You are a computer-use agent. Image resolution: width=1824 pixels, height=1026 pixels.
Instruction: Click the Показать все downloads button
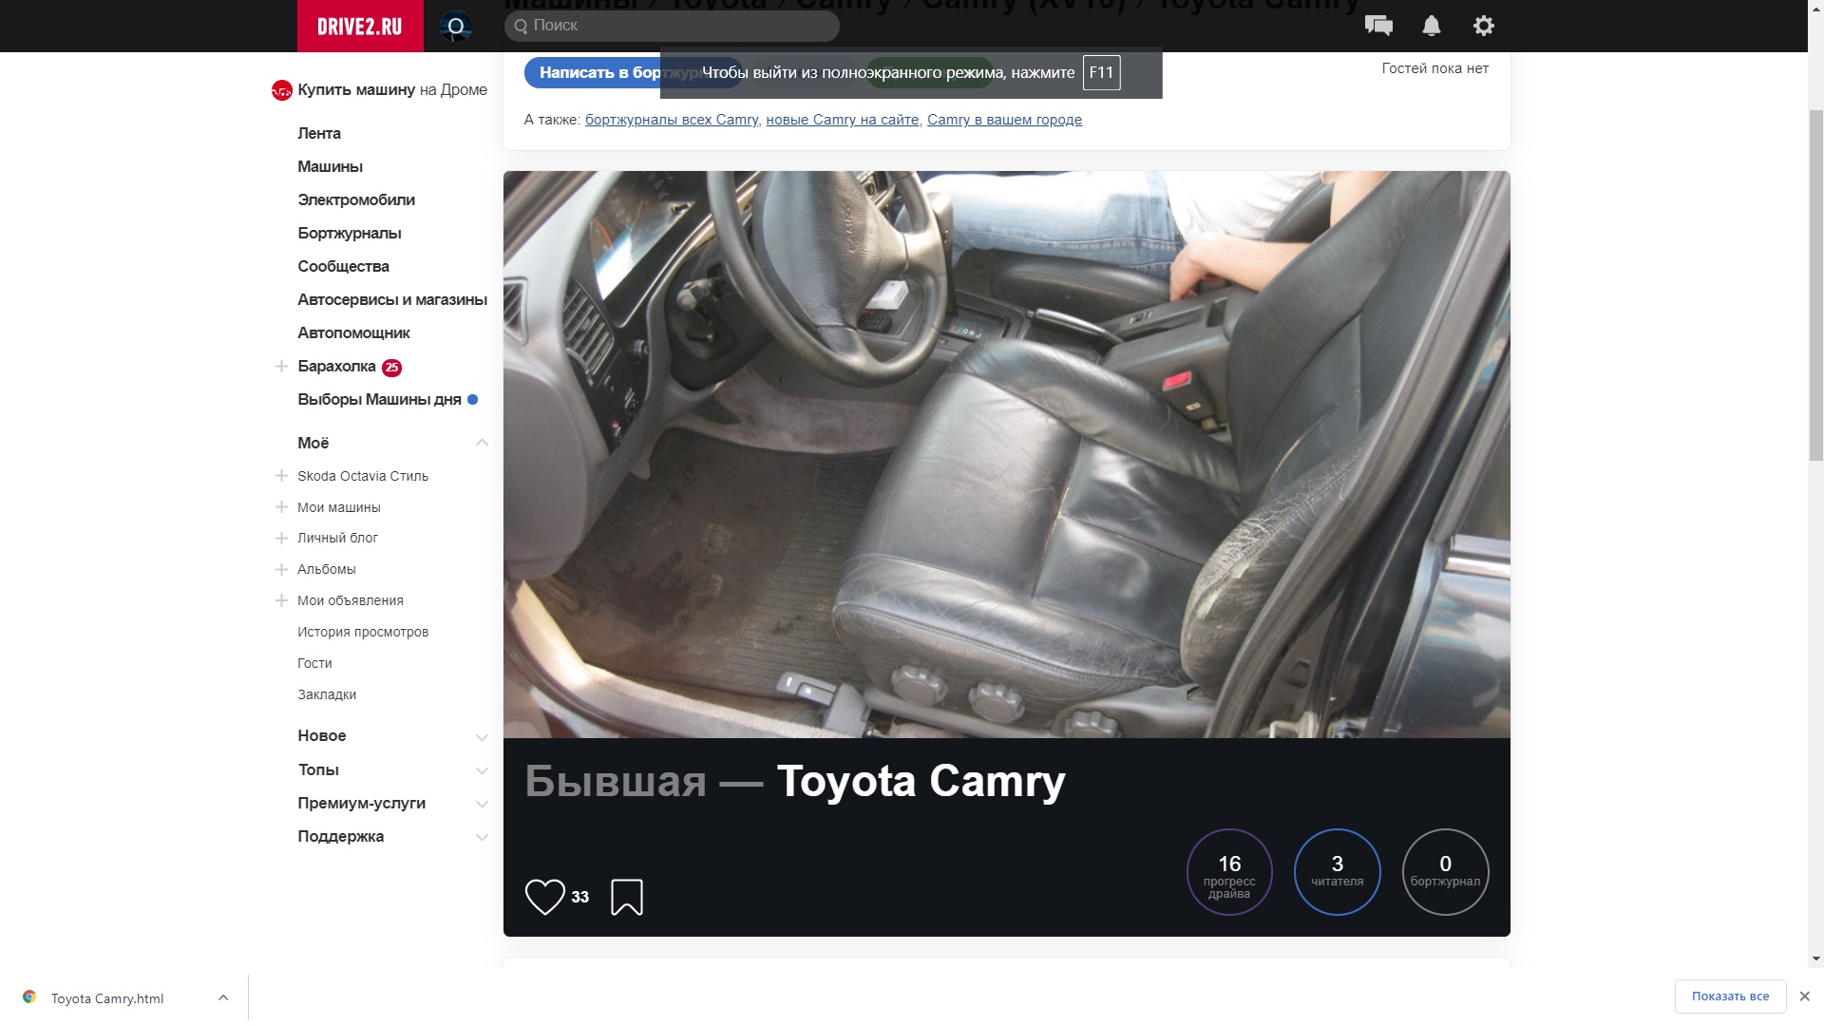(x=1729, y=997)
